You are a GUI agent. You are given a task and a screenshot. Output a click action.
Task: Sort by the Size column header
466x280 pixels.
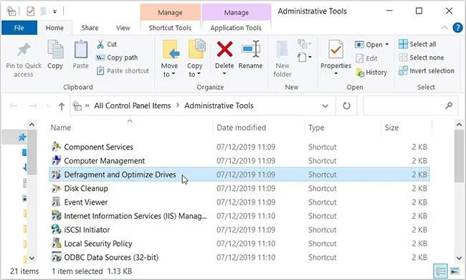[x=391, y=128]
